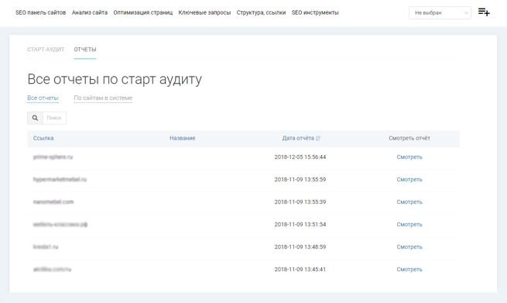This screenshot has width=507, height=303.
Task: Open Анализ сайта menu item
Action: [90, 12]
